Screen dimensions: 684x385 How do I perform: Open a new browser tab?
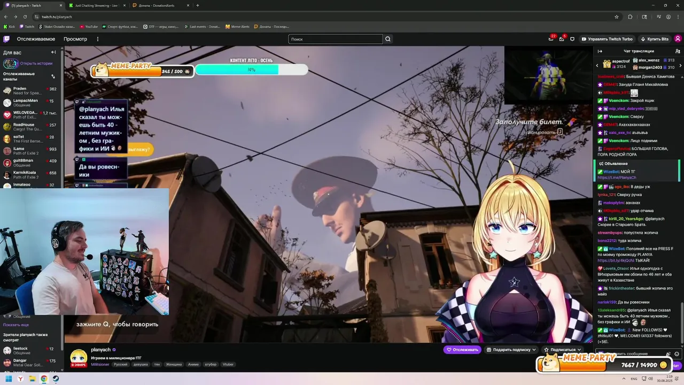198,5
